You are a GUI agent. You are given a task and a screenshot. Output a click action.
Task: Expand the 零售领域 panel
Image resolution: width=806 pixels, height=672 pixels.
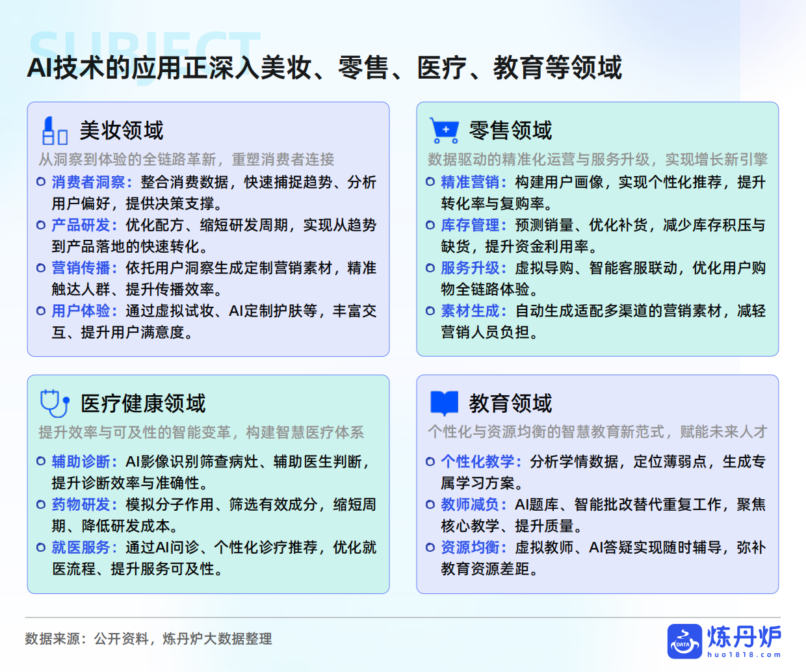(x=597, y=229)
